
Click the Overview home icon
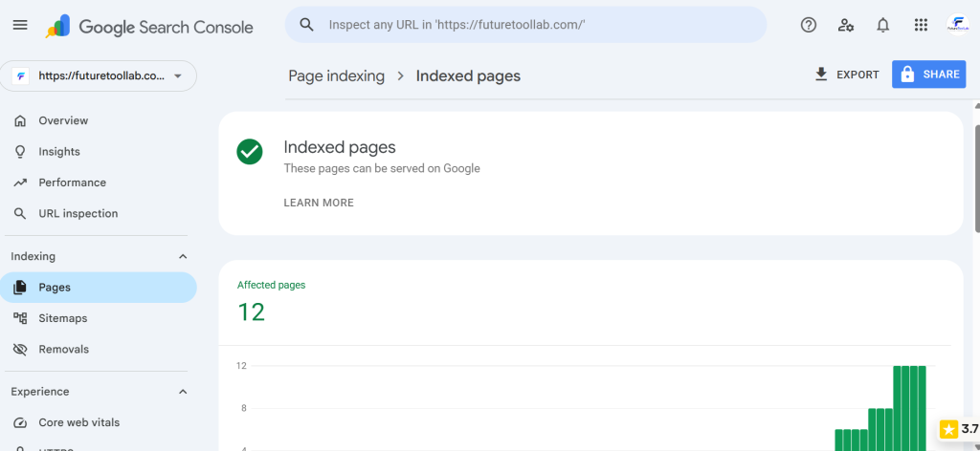coord(20,120)
